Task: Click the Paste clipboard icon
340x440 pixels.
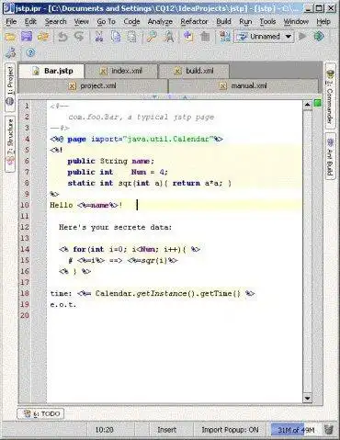Action: (x=131, y=37)
